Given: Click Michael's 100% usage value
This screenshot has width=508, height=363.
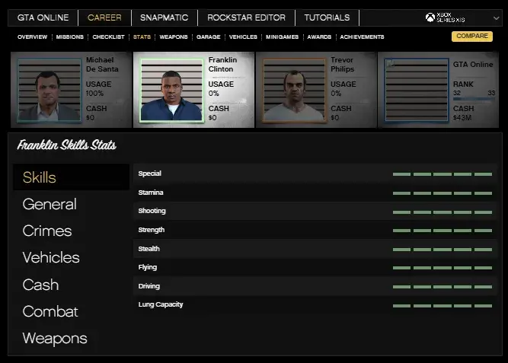Looking at the screenshot, I should tap(94, 94).
